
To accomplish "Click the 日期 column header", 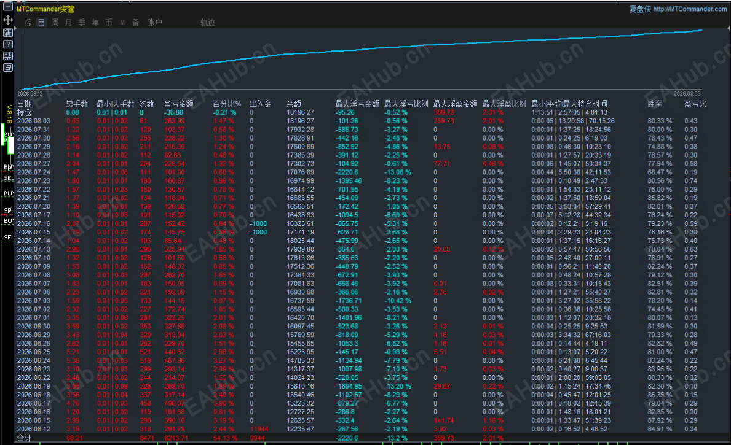I will [25, 104].
